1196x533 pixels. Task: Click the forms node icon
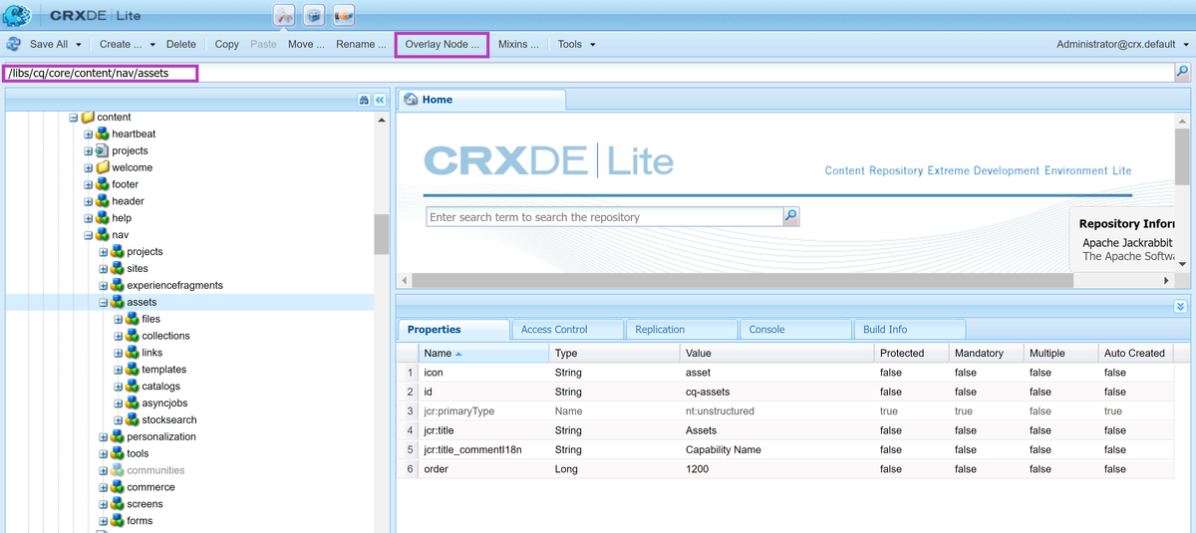coord(118,521)
